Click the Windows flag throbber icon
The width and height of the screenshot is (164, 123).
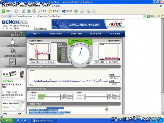(x=161, y=6)
